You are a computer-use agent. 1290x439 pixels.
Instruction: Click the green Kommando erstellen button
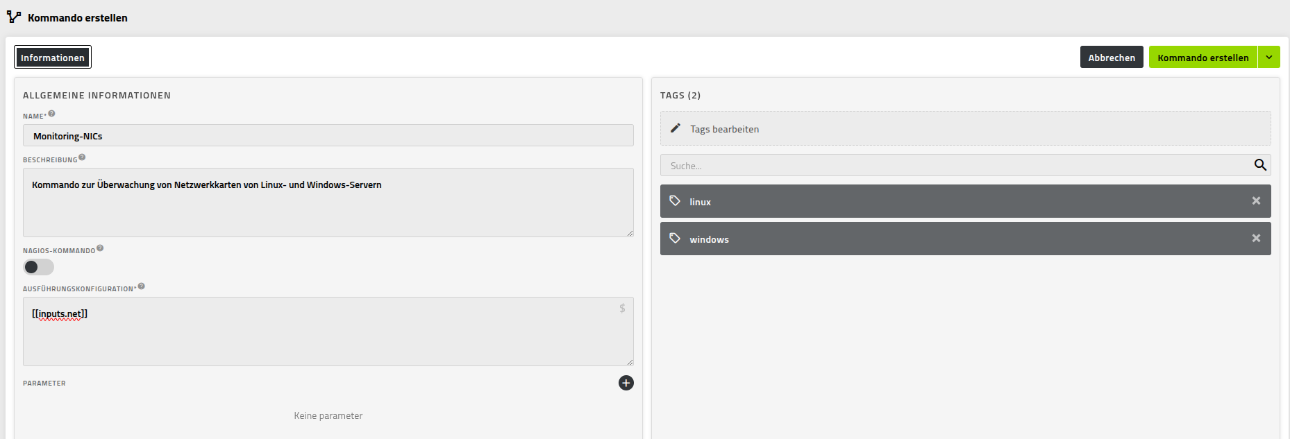point(1203,58)
